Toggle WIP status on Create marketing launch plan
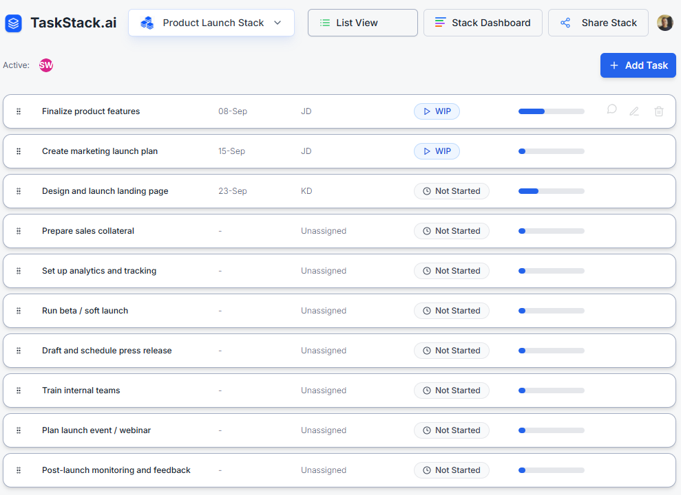 click(437, 151)
